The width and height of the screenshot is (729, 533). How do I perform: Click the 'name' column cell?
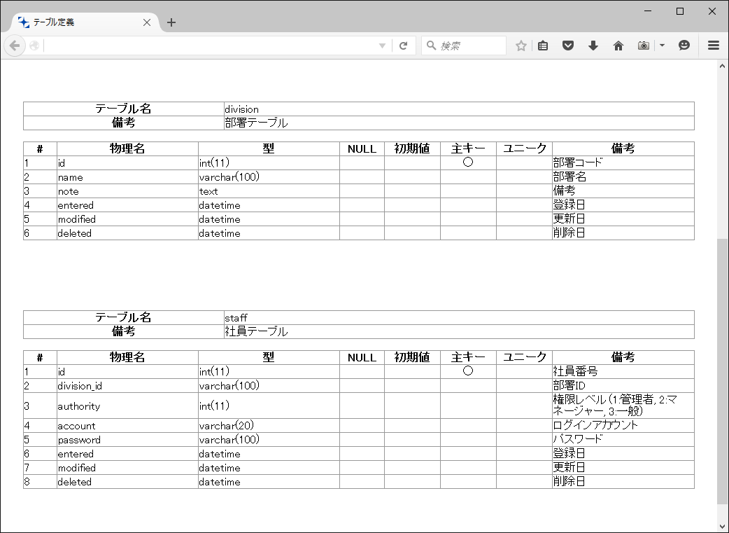coord(127,177)
